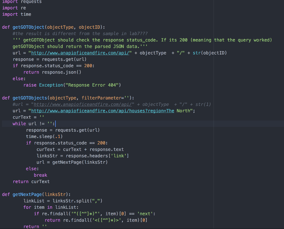Viewport: 284px width, 229px height.
Task: Click the time.sleep(.1) call
Action: pos(43,136)
